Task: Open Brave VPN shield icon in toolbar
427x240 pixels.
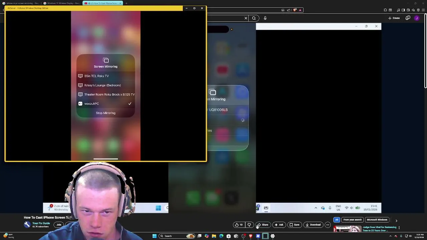Action: point(418,10)
